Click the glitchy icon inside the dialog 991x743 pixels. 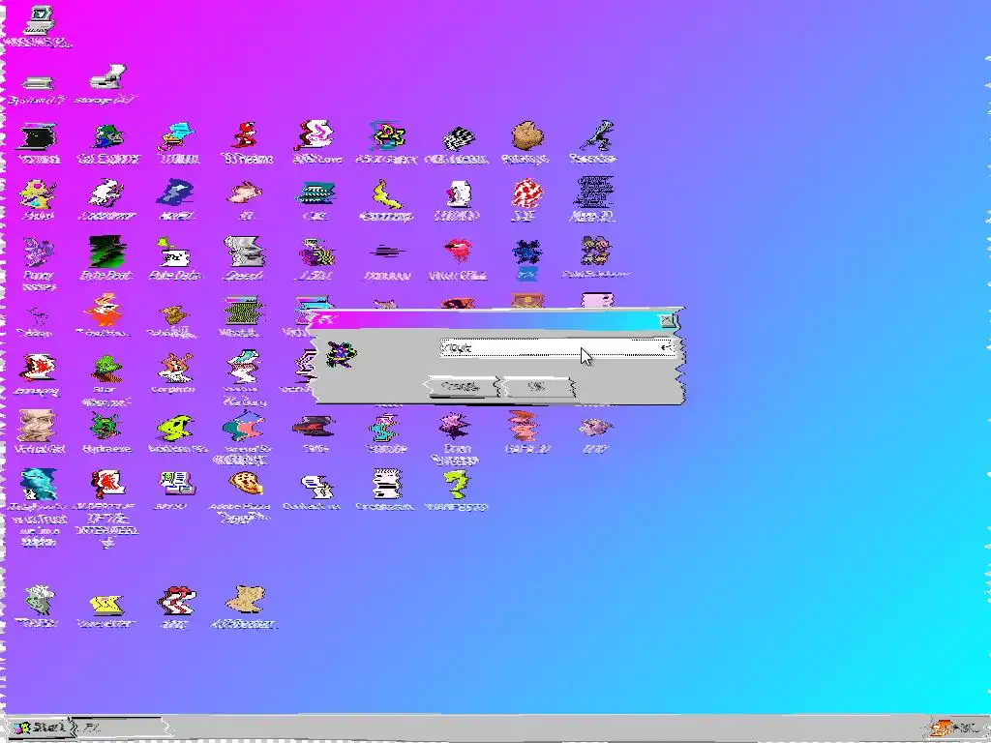(342, 354)
